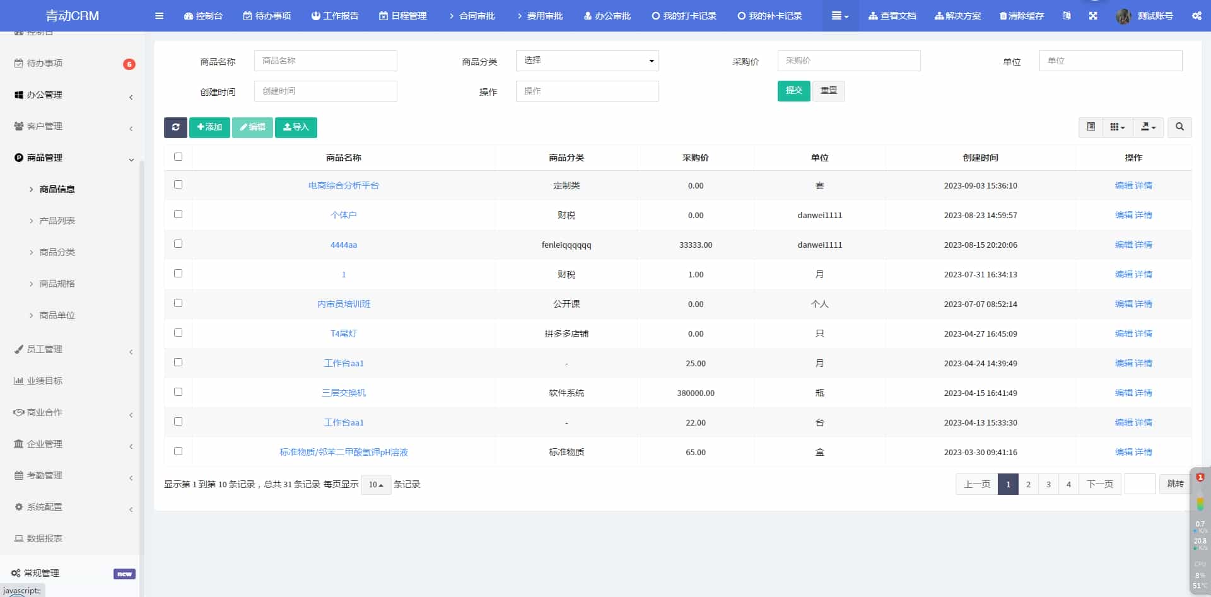Toggle the table card view icon
Screen dimensions: 1211x597
pos(1091,127)
